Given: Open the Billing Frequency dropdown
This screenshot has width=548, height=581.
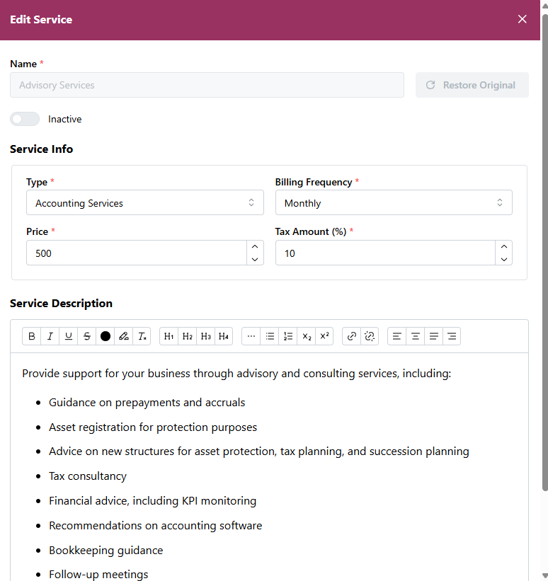Looking at the screenshot, I should point(394,203).
